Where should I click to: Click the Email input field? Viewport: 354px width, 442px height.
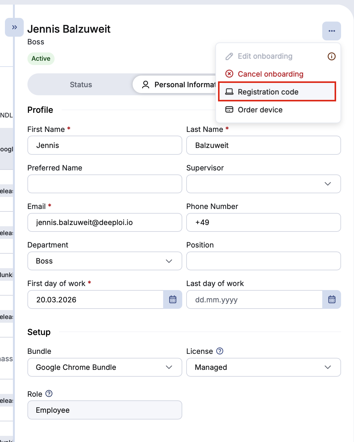[105, 222]
